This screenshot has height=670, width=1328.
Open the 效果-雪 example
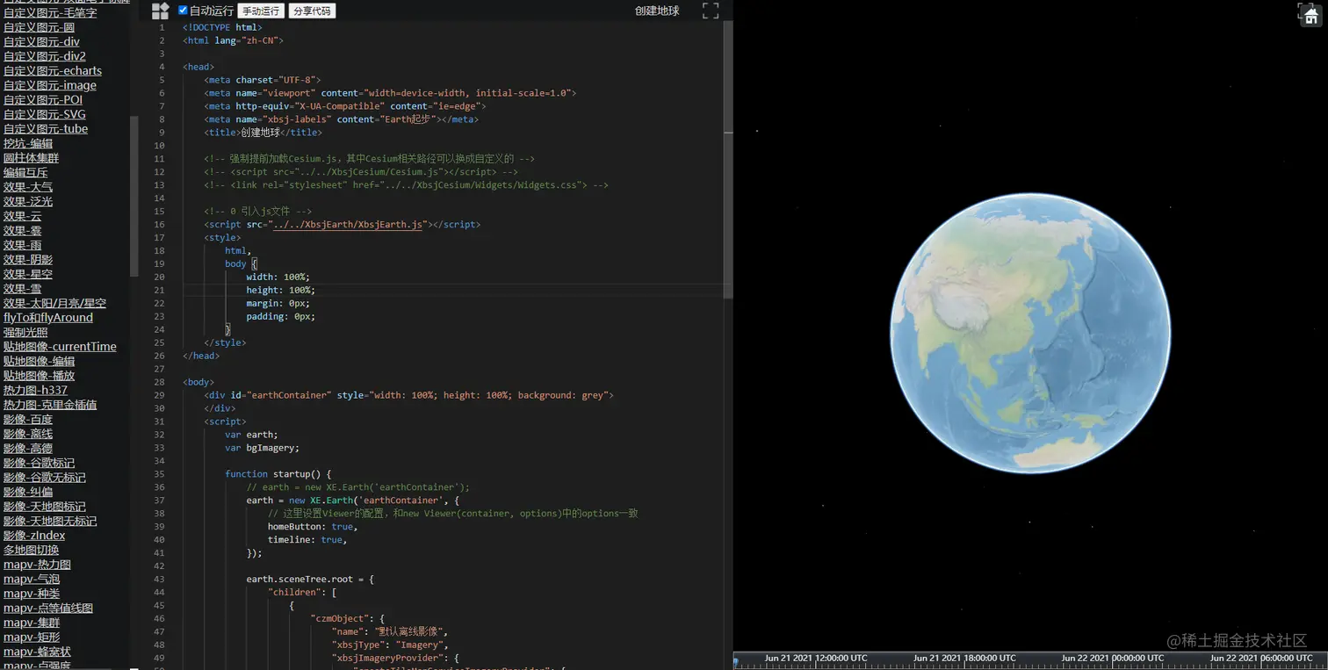coord(22,288)
